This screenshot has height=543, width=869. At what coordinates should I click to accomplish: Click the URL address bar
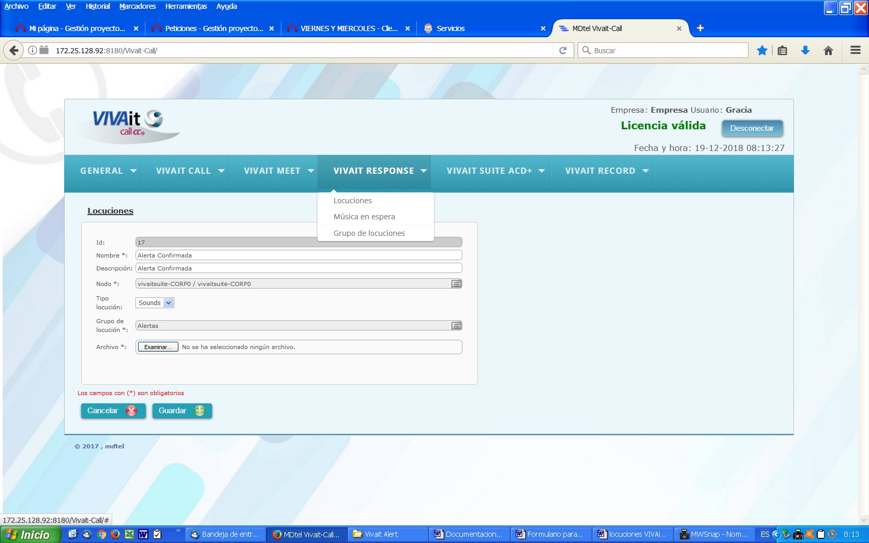303,50
